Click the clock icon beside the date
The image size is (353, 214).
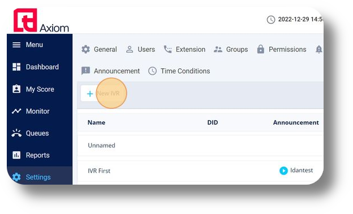click(271, 20)
